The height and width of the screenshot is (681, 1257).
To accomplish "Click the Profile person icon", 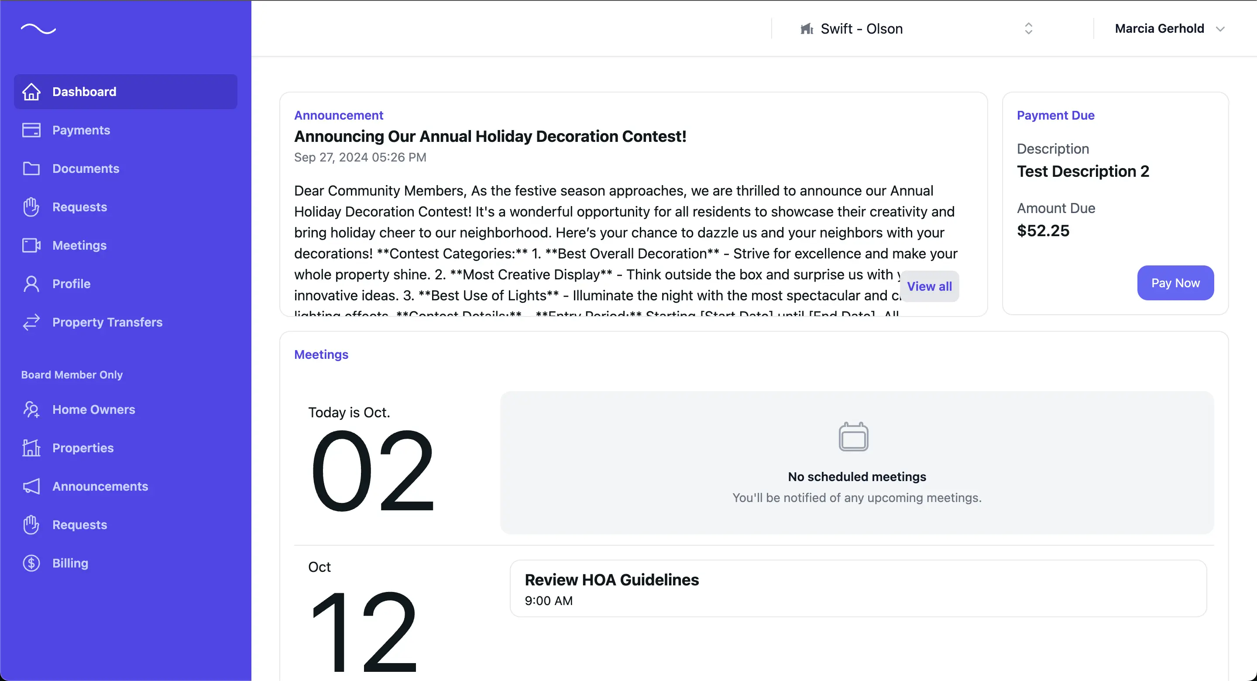I will pos(31,284).
